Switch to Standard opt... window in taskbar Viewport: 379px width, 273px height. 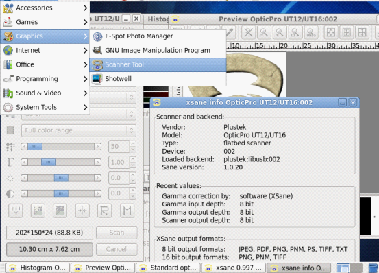(168, 268)
